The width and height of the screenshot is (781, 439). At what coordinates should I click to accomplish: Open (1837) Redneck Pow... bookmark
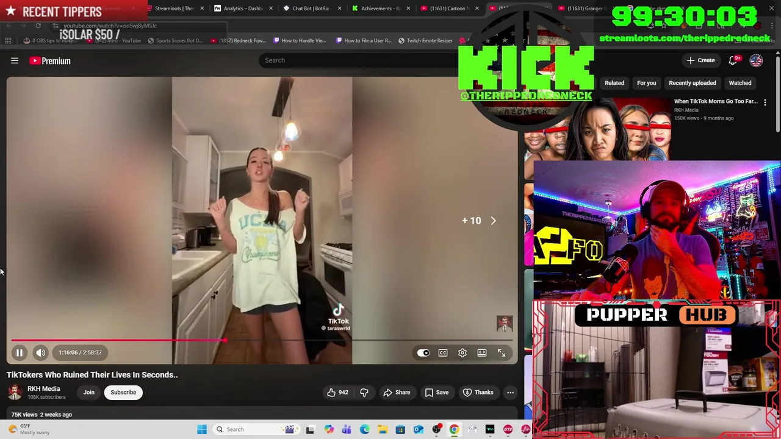click(238, 41)
